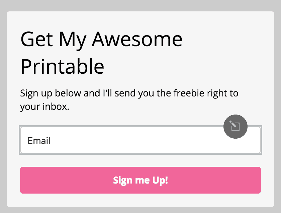The width and height of the screenshot is (281, 213).
Task: Select the "Sign up below" description paragraph
Action: point(129,100)
